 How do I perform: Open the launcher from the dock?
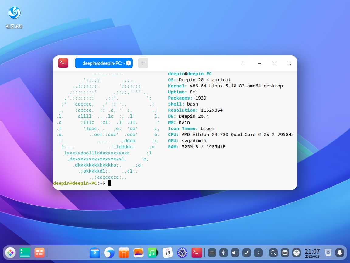coord(10,252)
